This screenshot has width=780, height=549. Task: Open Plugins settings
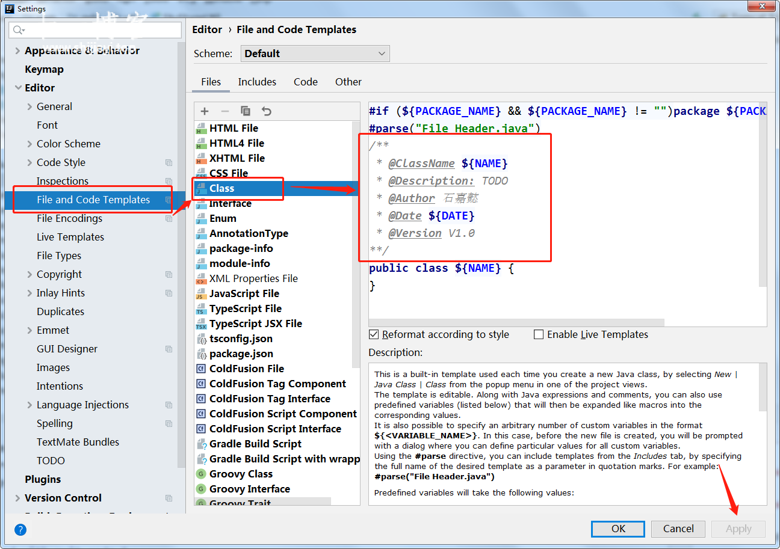point(43,479)
